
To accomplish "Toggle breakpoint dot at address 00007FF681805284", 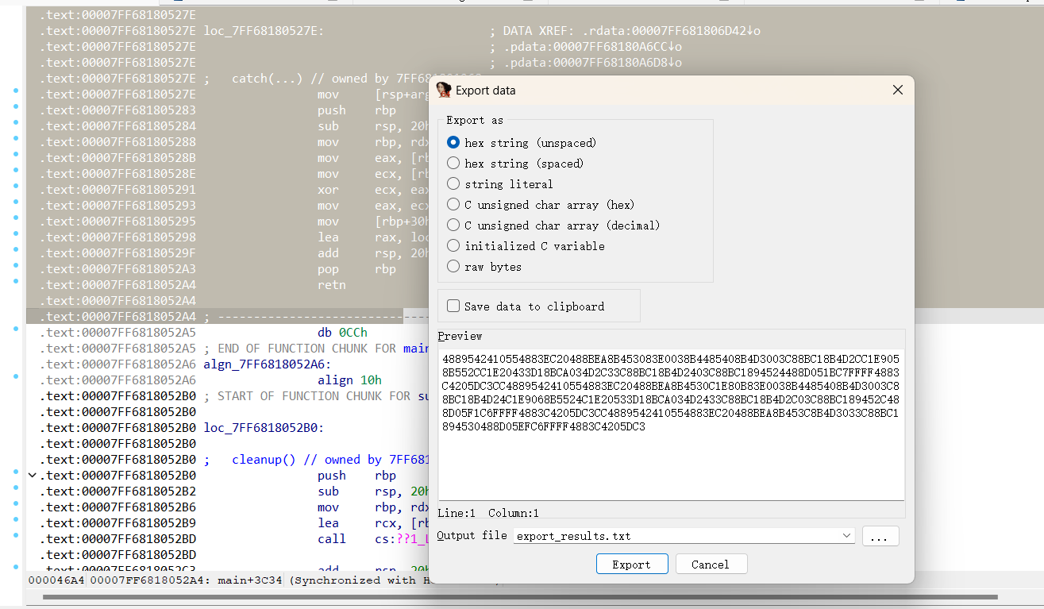I will [16, 123].
